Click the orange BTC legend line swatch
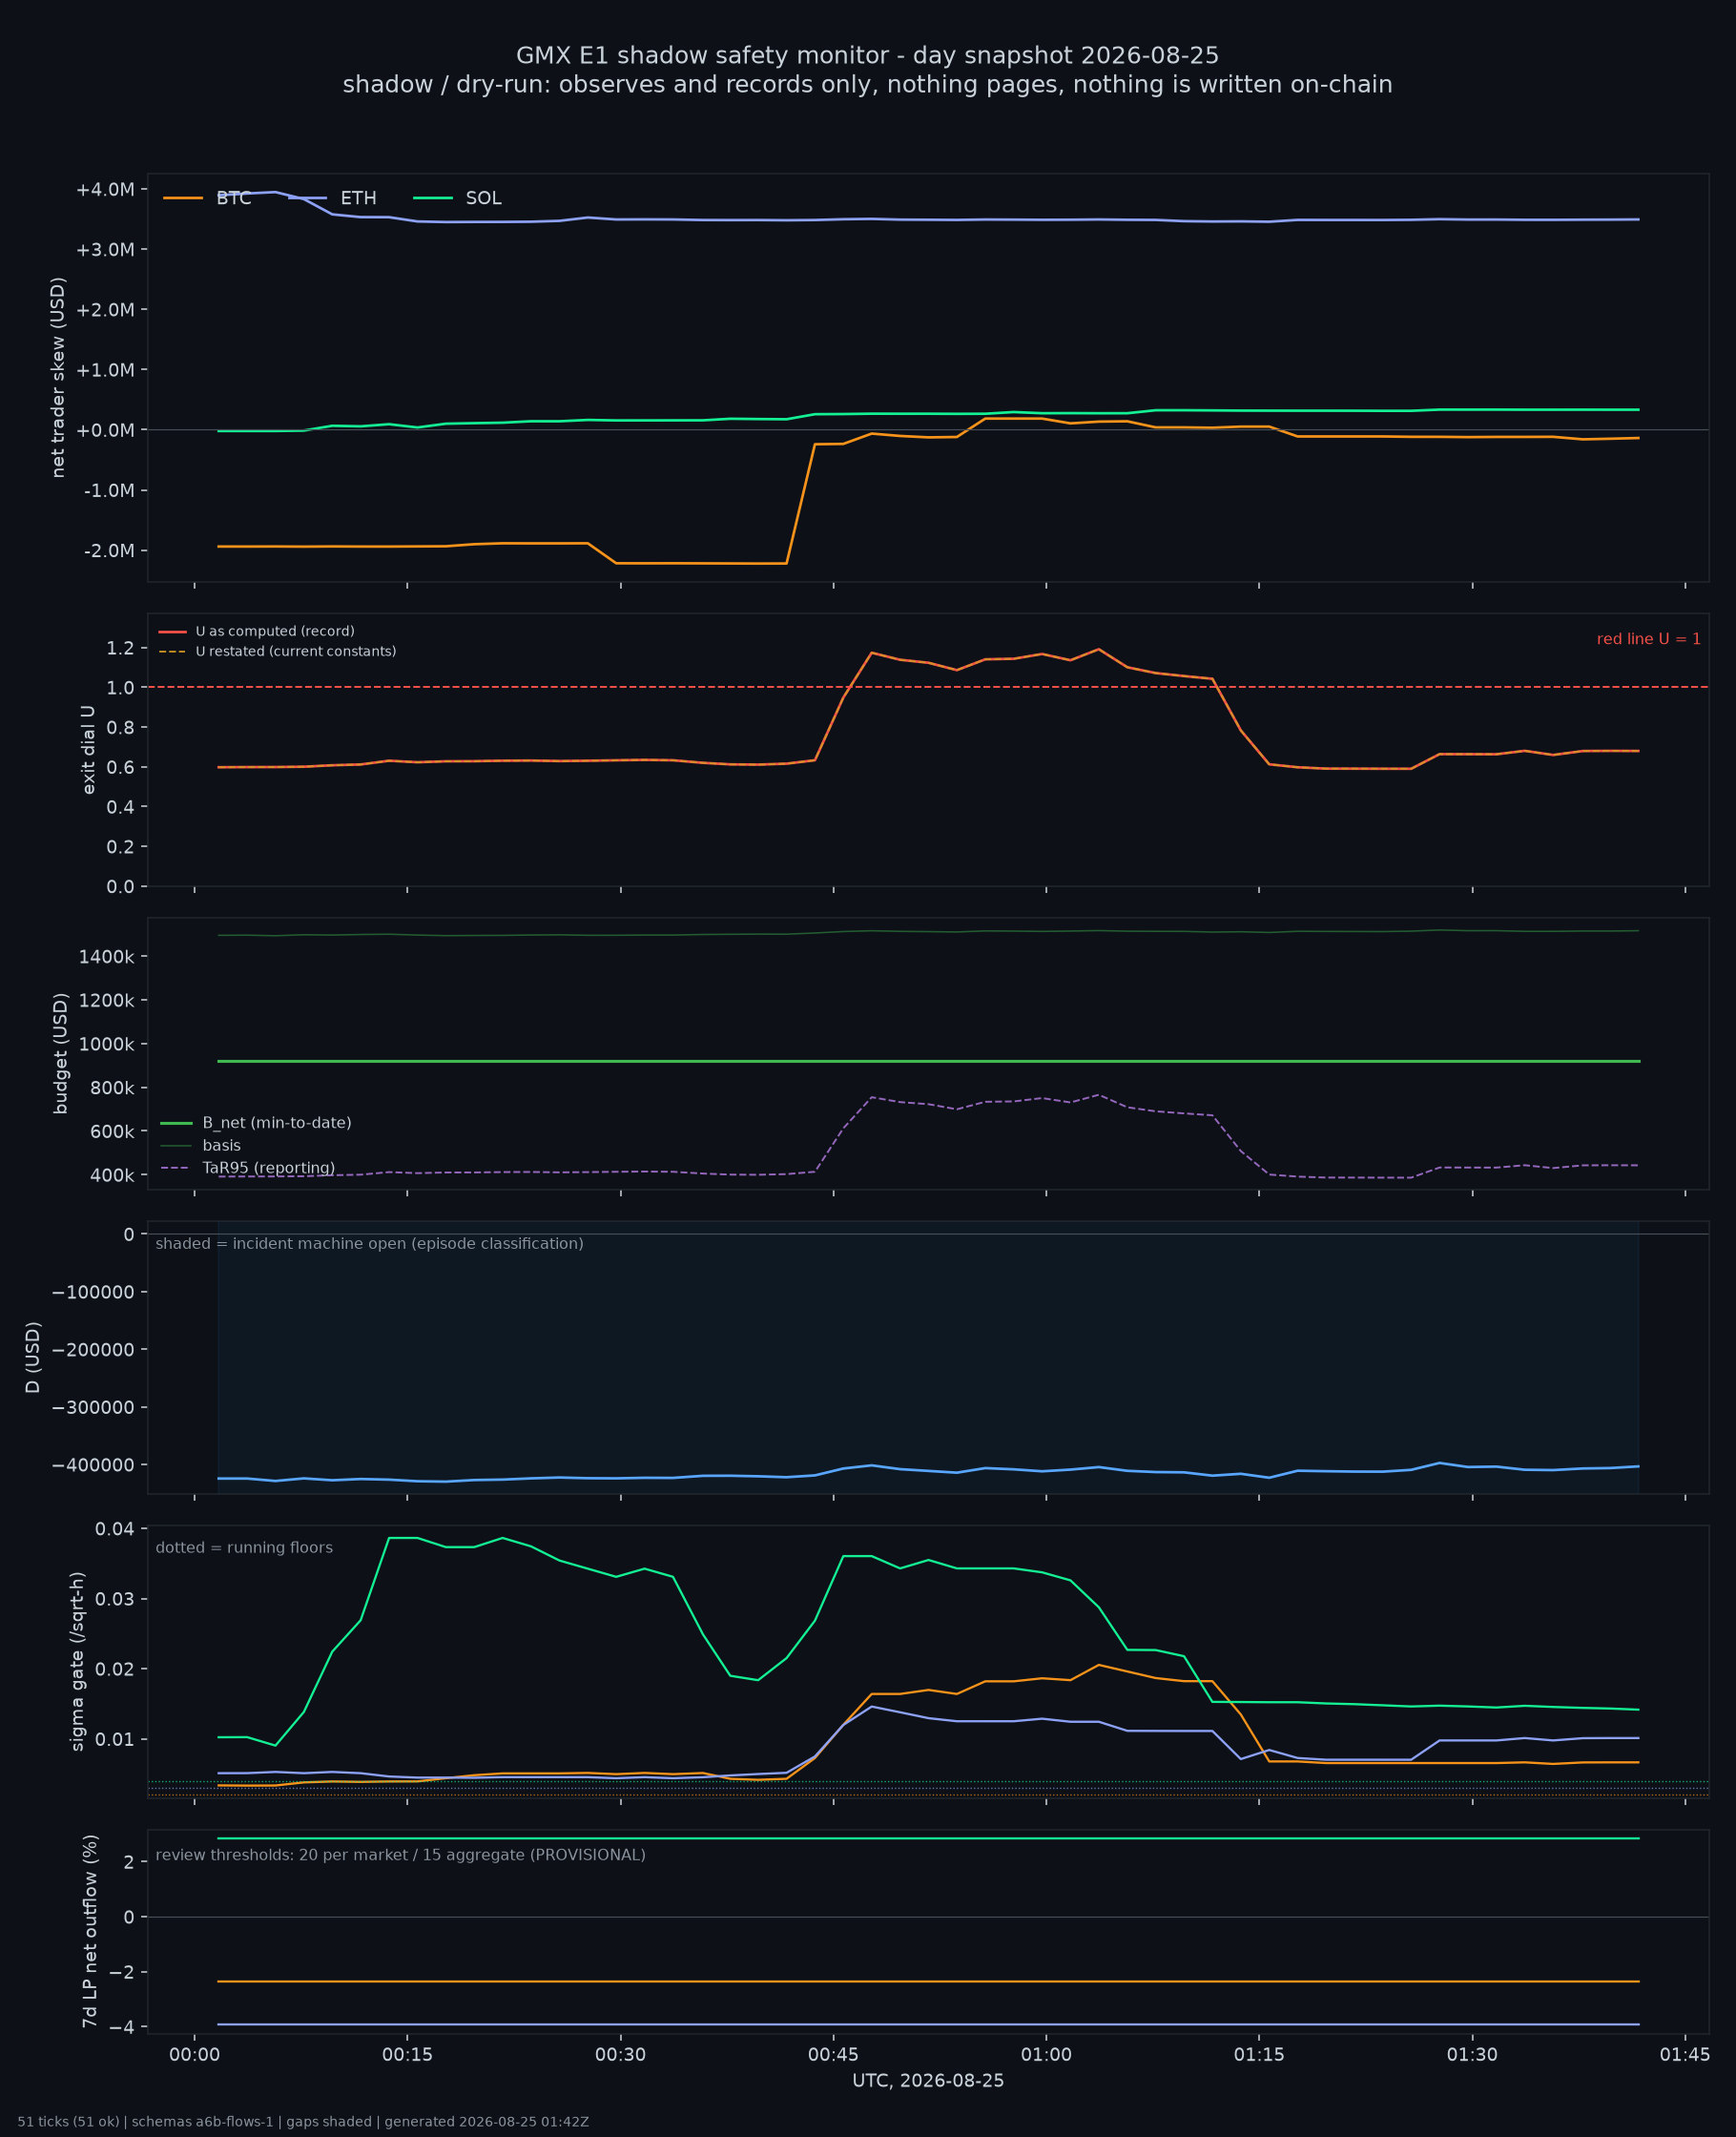Image resolution: width=1736 pixels, height=2137 pixels. click(x=183, y=198)
